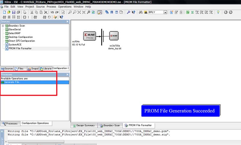Click the highlighted hammer toolbar icon
Image resolution: width=241 pixels, height=145 pixels.
(x=100, y=12)
